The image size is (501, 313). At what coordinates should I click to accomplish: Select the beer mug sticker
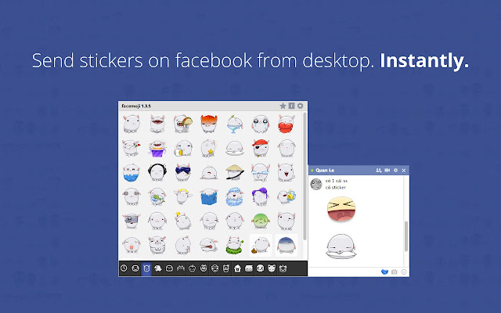(x=183, y=148)
